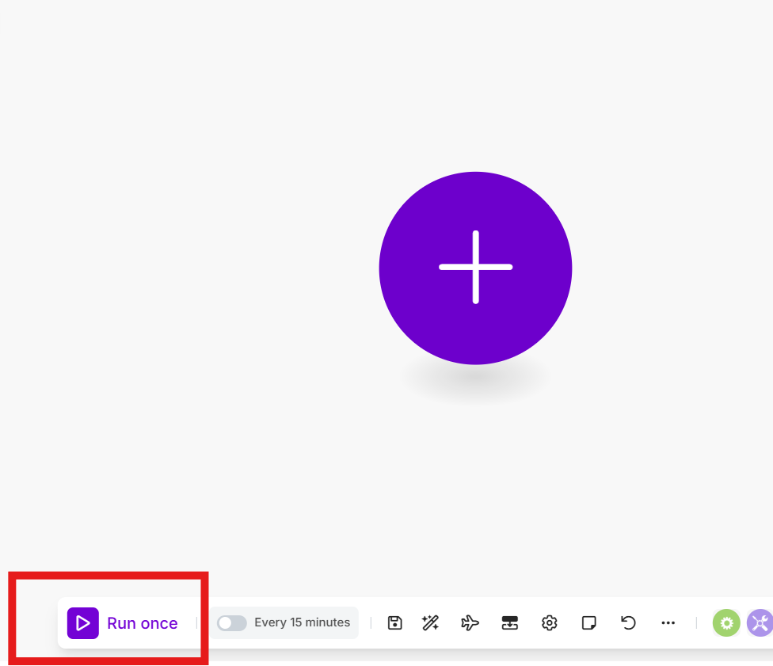
Task: Click the Run once text label
Action: click(x=143, y=624)
